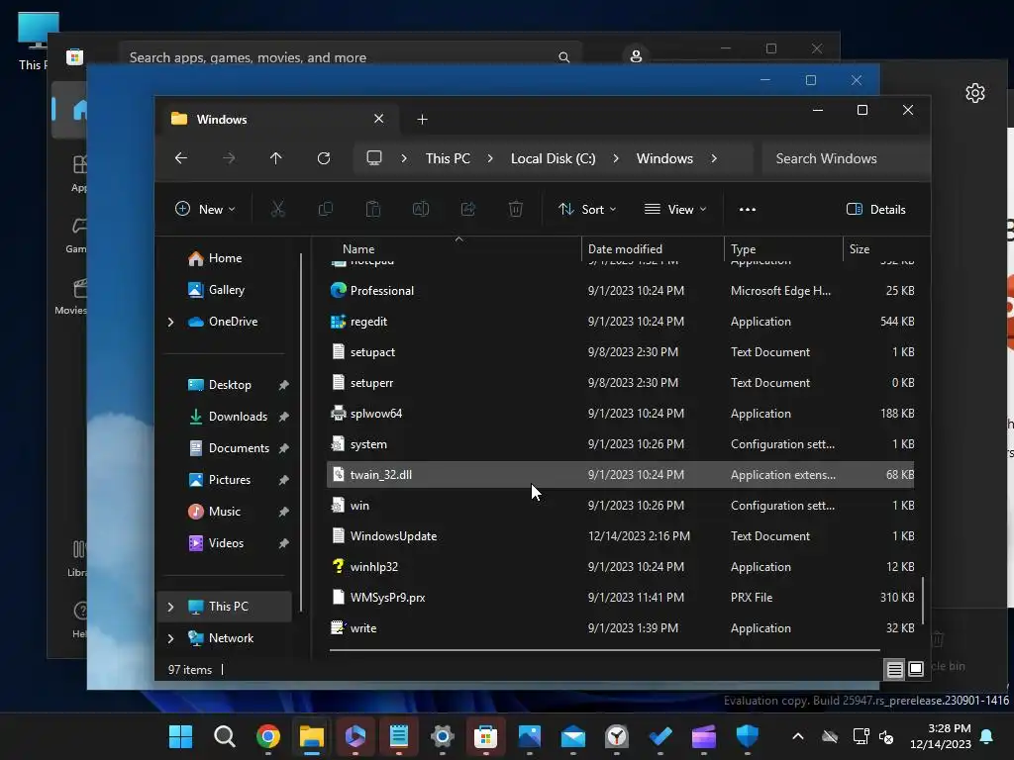
Task: Expand the OneDrive tree node
Action: (x=170, y=322)
